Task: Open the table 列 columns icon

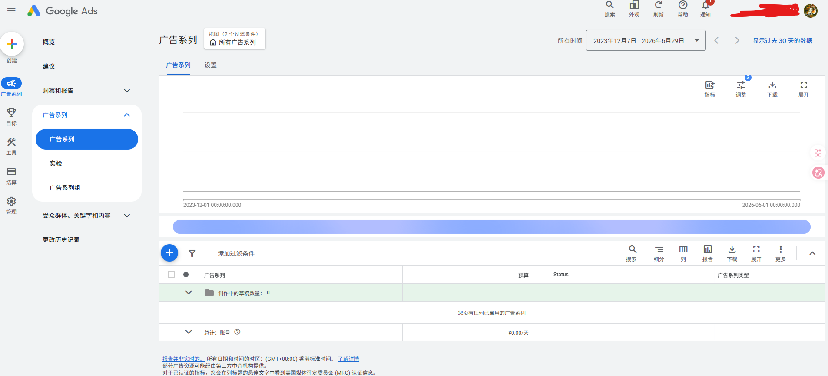Action: [683, 253]
